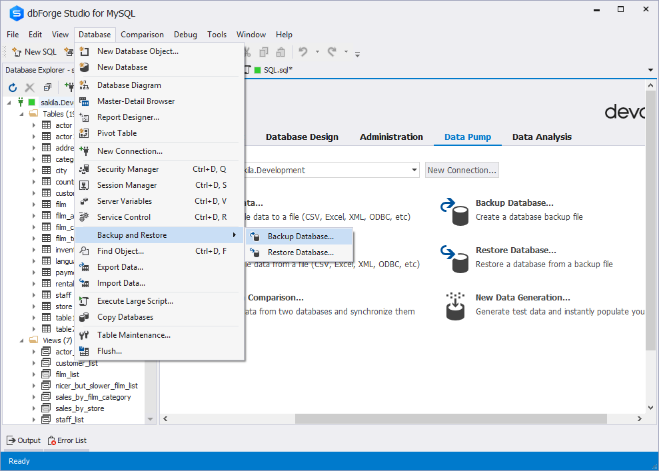This screenshot has width=659, height=471.
Task: Click the Views folder icon in tree
Action: pos(33,340)
